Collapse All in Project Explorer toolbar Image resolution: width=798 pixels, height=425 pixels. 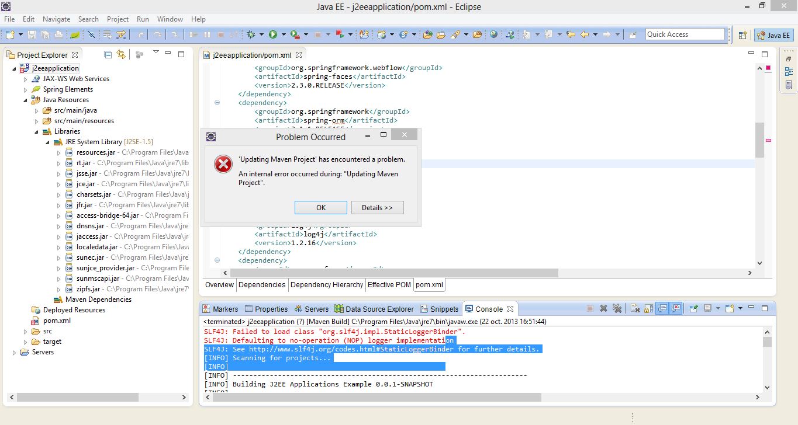(x=108, y=54)
